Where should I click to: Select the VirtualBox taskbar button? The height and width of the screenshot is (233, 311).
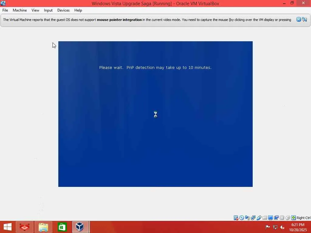click(x=80, y=227)
